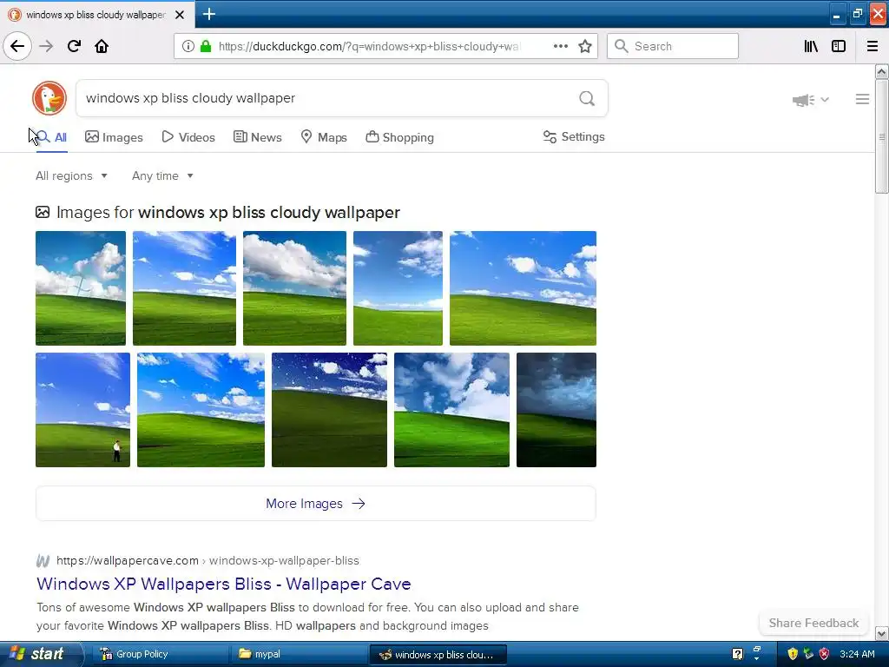The image size is (889, 667).
Task: Click the Share Feedback button
Action: pyautogui.click(x=813, y=623)
